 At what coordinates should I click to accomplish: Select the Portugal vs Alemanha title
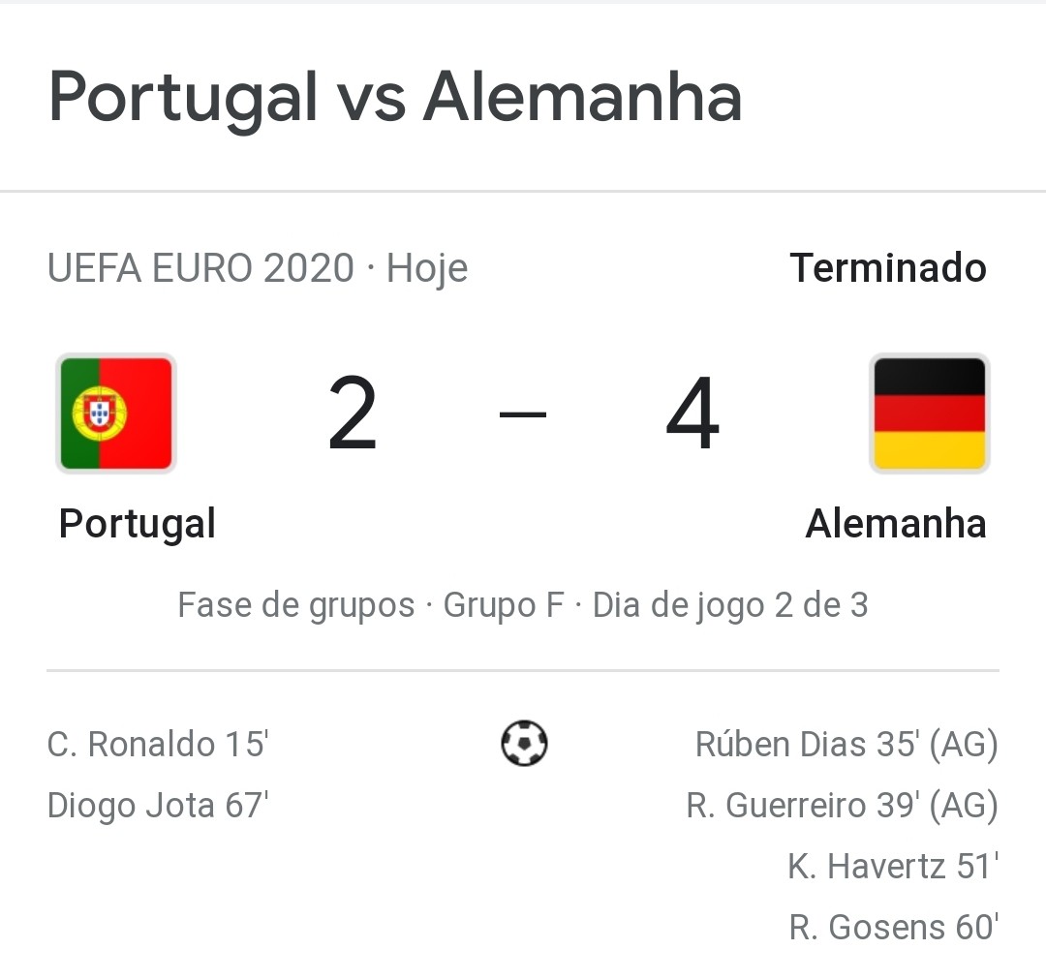[x=395, y=99]
